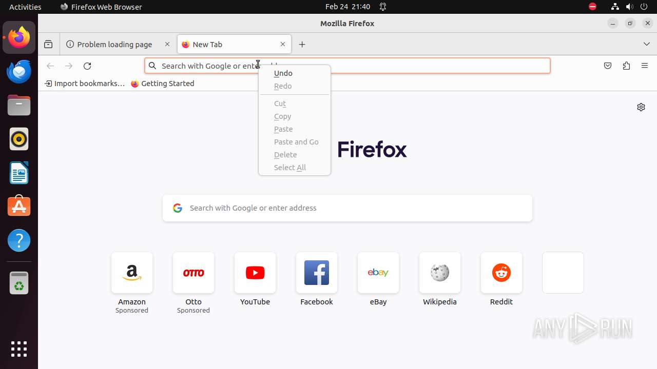Image resolution: width=657 pixels, height=369 pixels.
Task: Close the Firefox window
Action: pos(648,24)
